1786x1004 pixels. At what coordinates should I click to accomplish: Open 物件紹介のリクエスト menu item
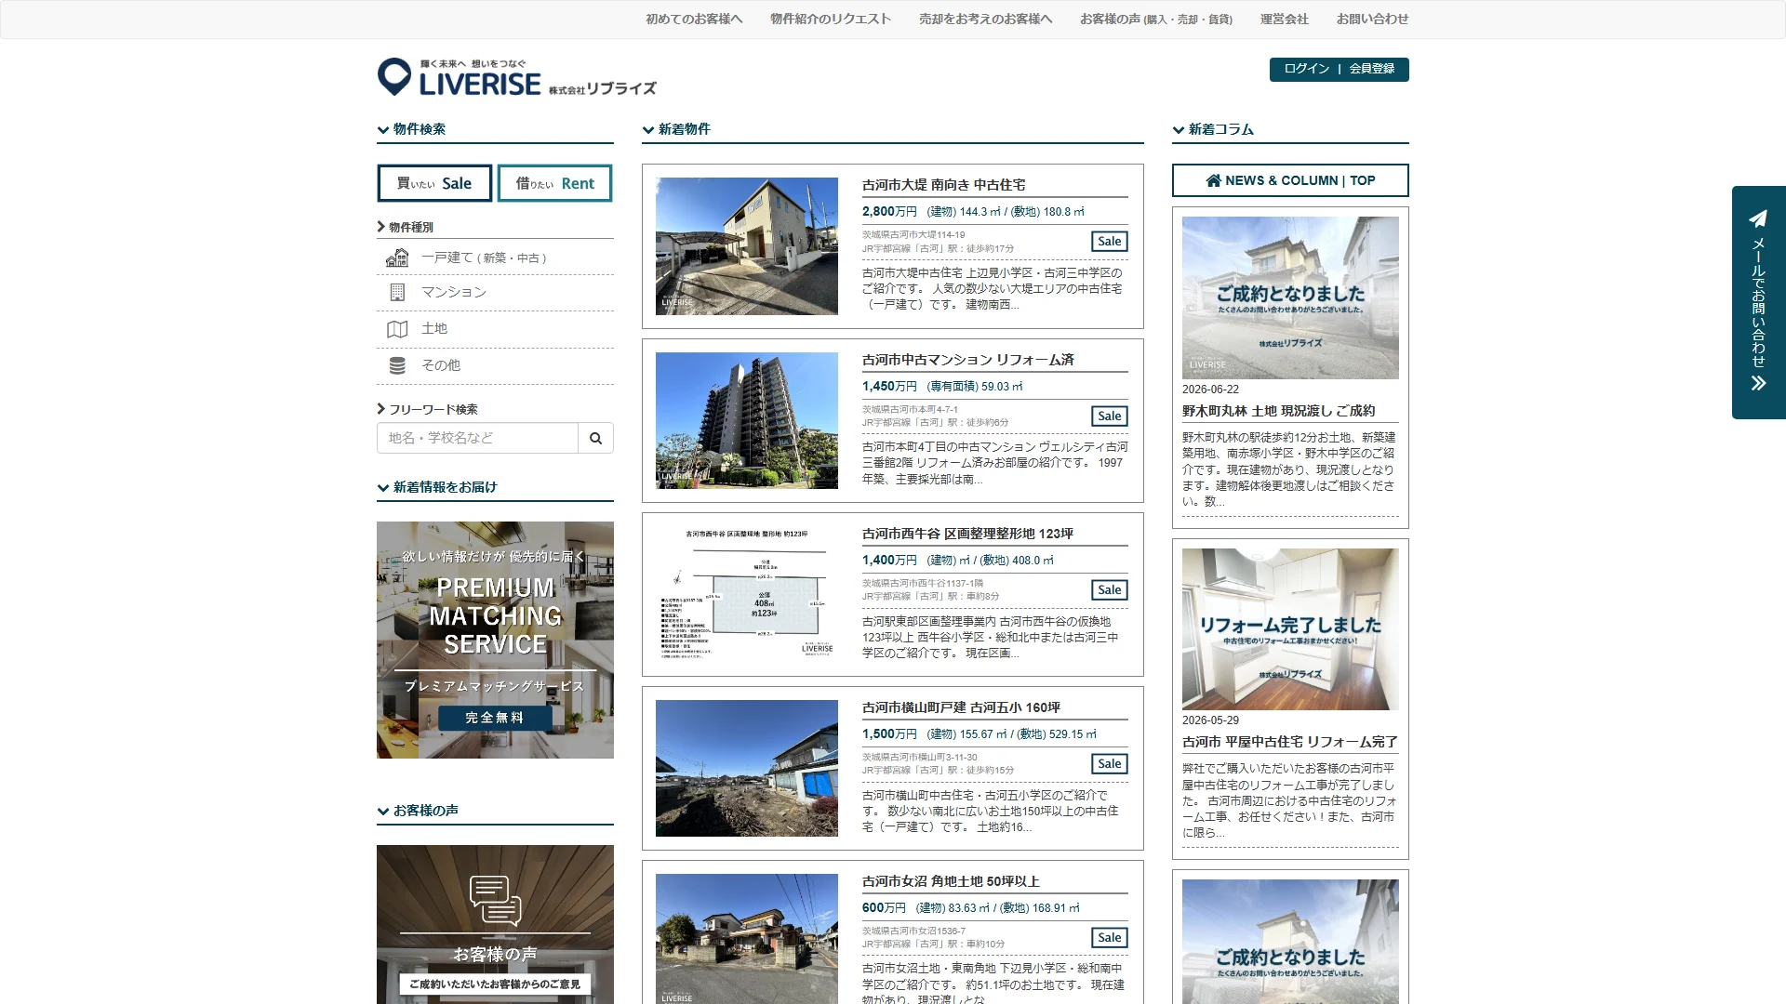point(831,19)
